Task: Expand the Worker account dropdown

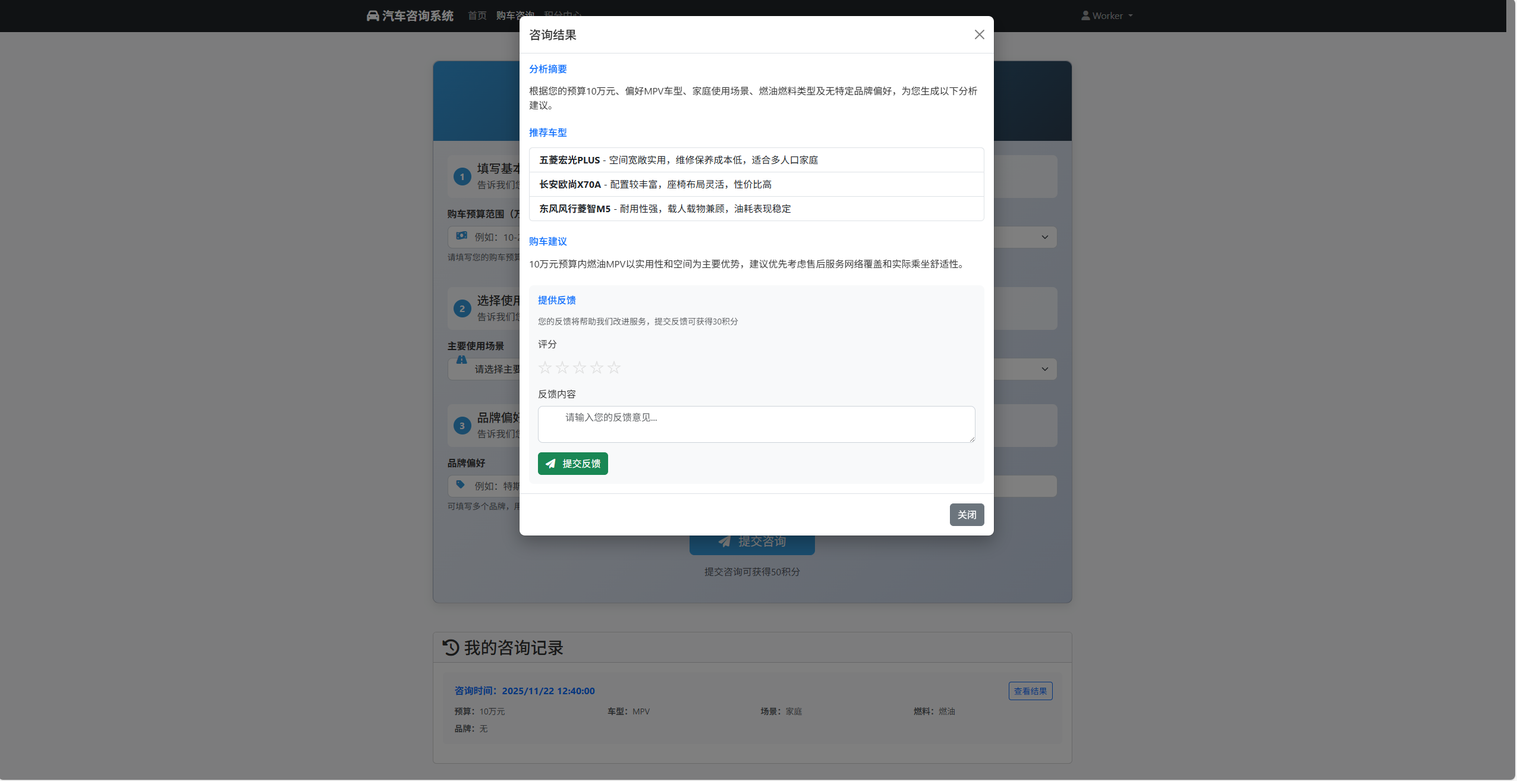Action: 1107,16
